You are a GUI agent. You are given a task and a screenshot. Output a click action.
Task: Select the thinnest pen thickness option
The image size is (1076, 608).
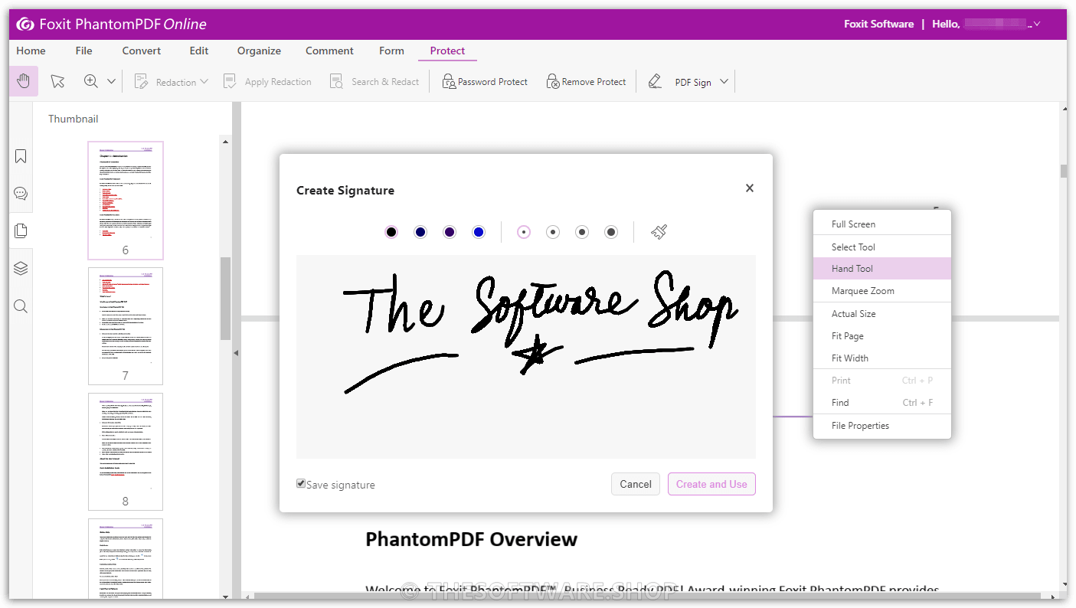click(524, 232)
